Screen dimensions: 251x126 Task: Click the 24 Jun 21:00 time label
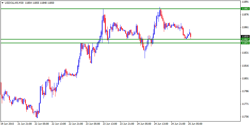(x=179, y=124)
